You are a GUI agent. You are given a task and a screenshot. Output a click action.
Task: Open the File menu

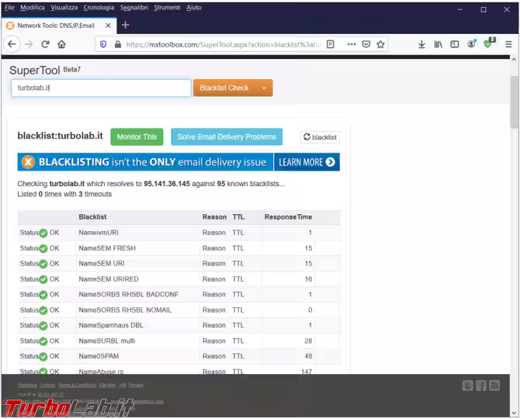(9, 7)
